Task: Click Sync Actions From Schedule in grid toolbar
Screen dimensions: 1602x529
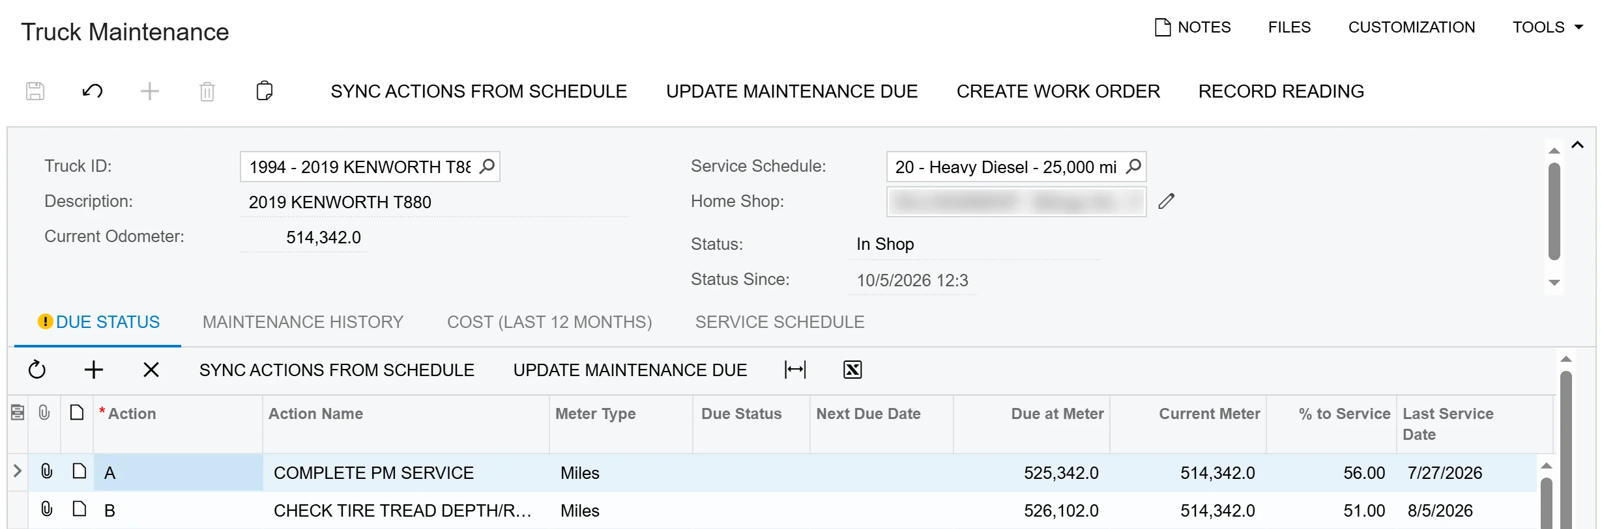Action: (x=337, y=370)
